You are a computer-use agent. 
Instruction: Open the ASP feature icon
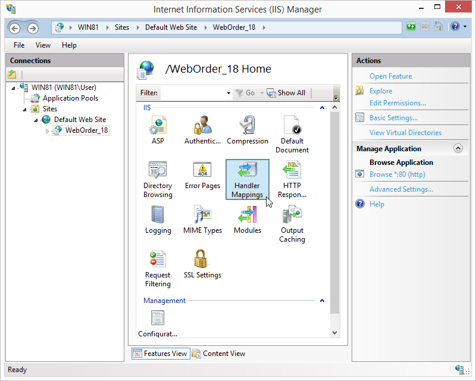pyautogui.click(x=158, y=125)
